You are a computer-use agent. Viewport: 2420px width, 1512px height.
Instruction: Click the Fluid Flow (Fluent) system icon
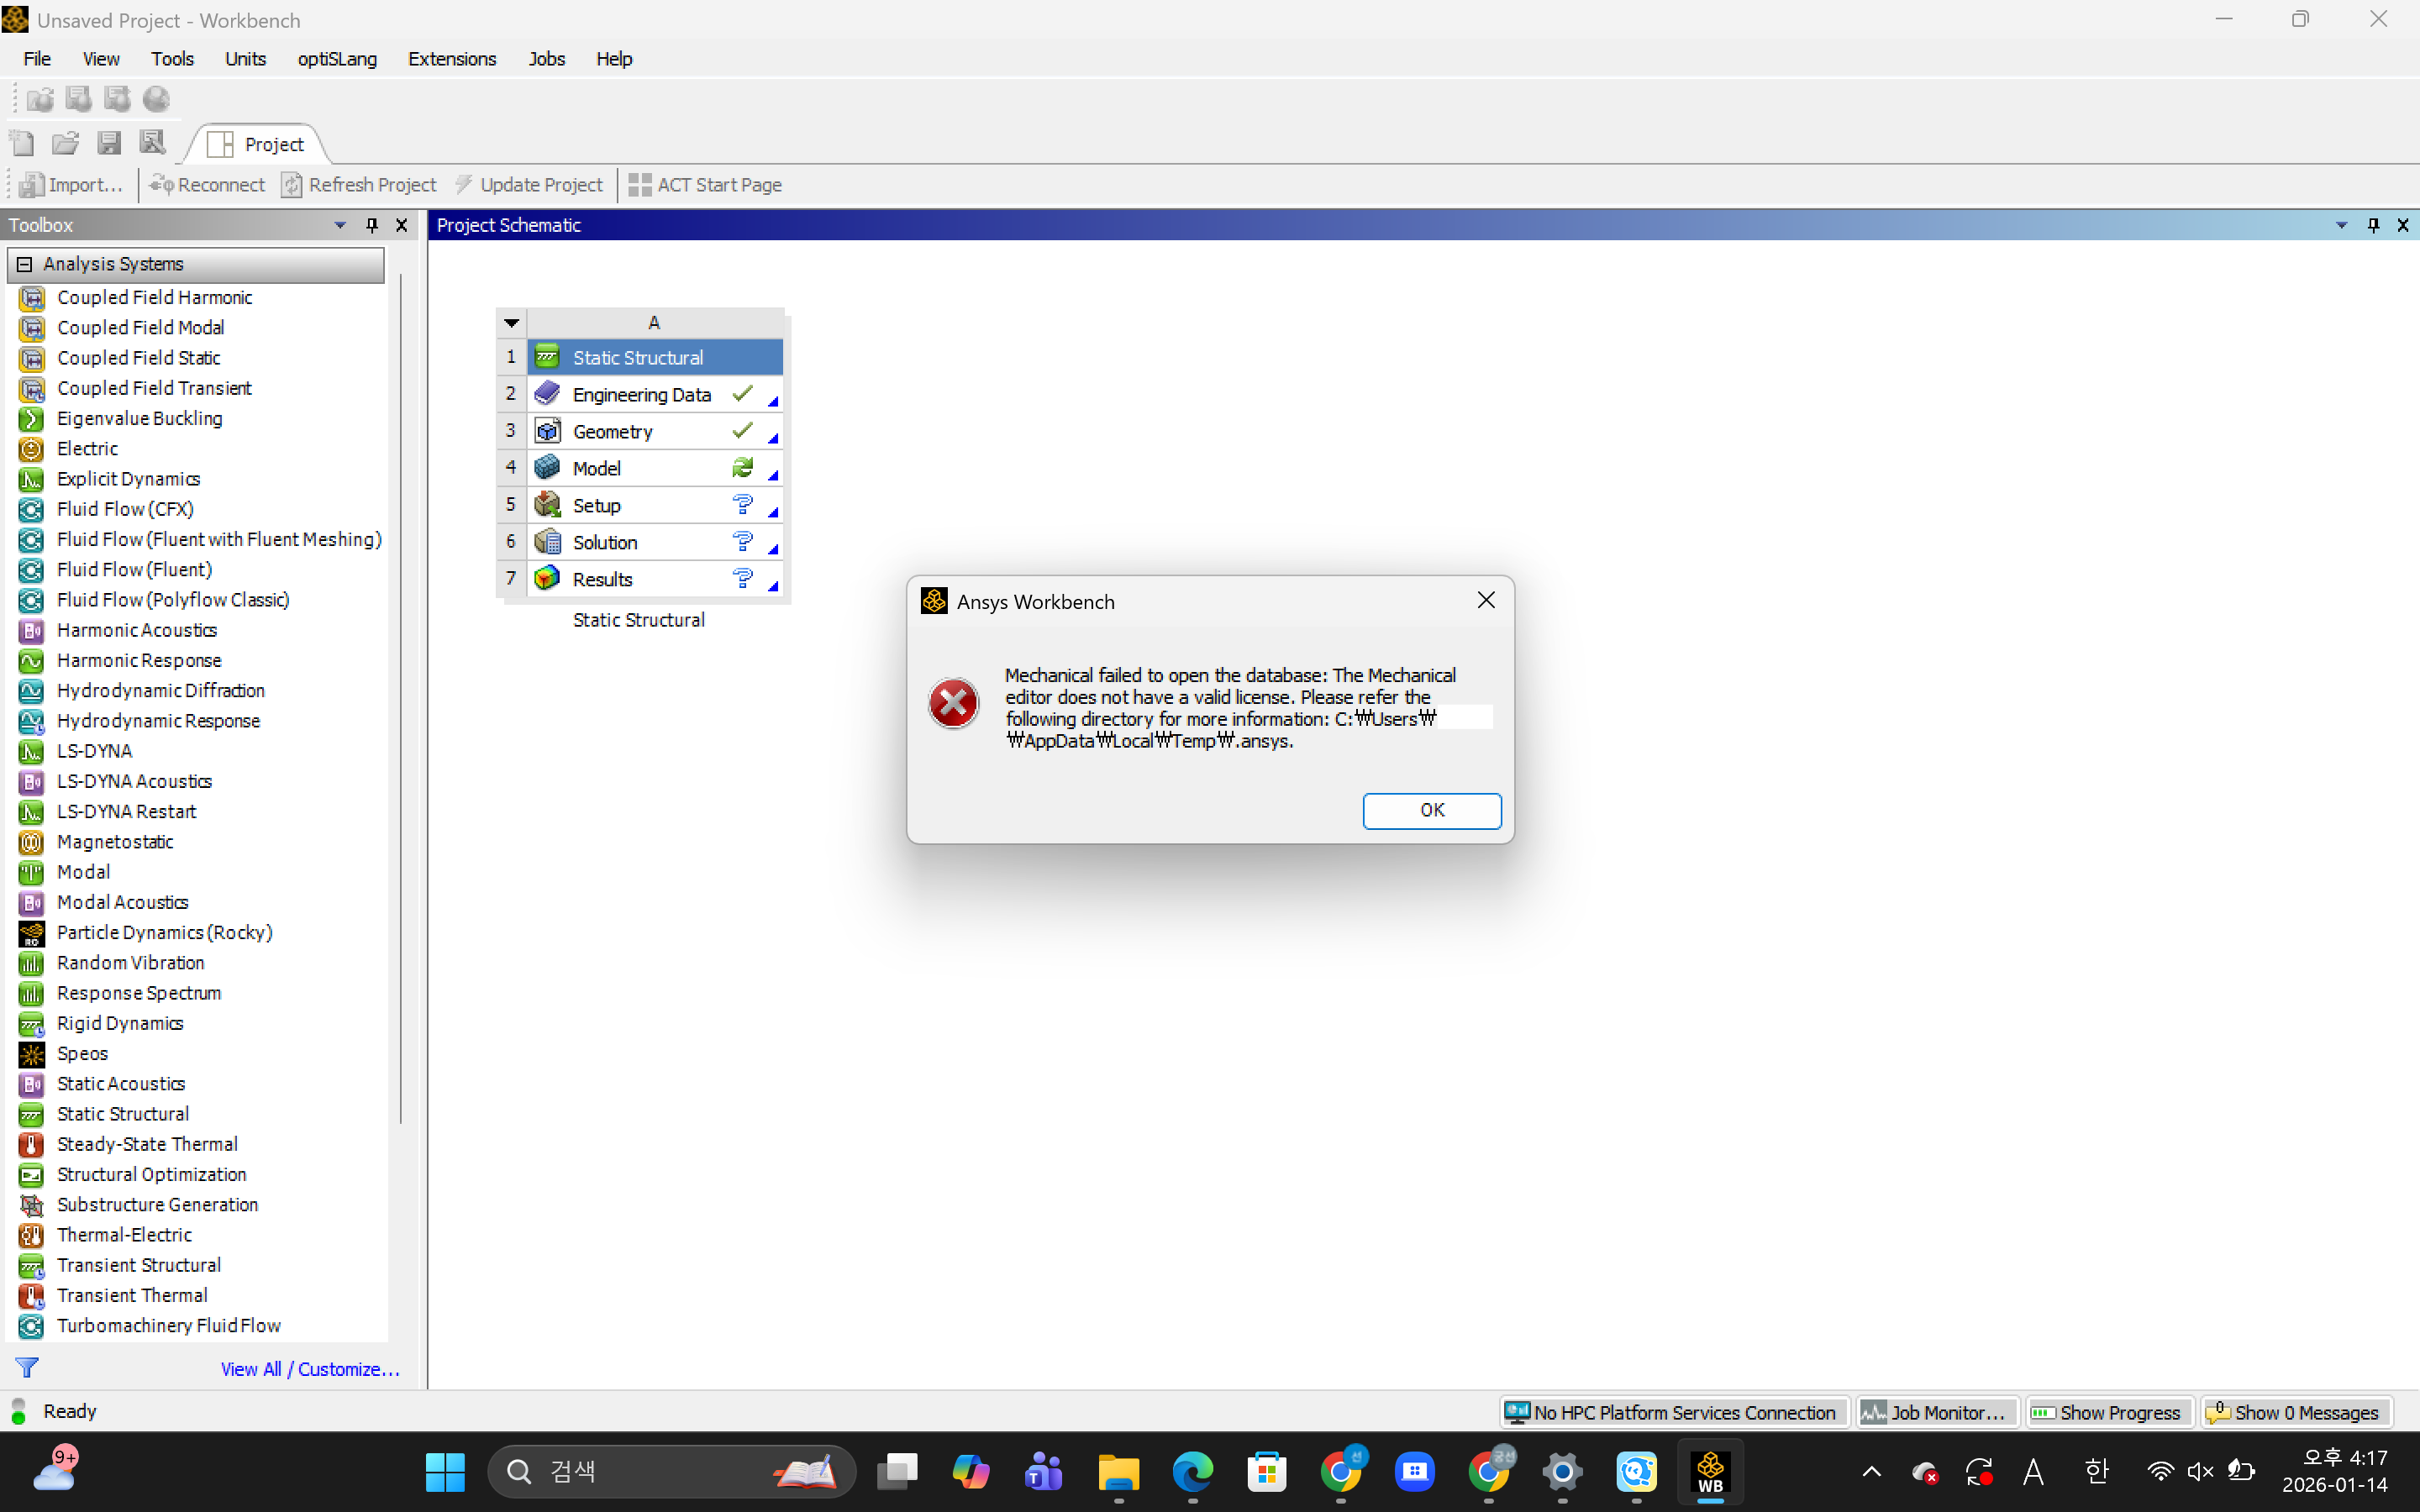(x=31, y=570)
